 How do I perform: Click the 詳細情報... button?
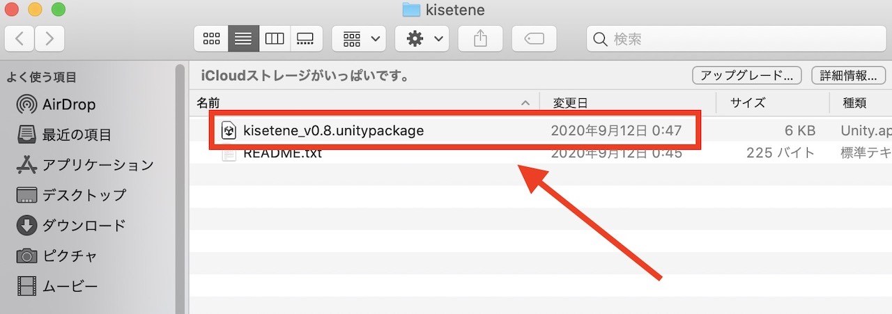click(847, 75)
